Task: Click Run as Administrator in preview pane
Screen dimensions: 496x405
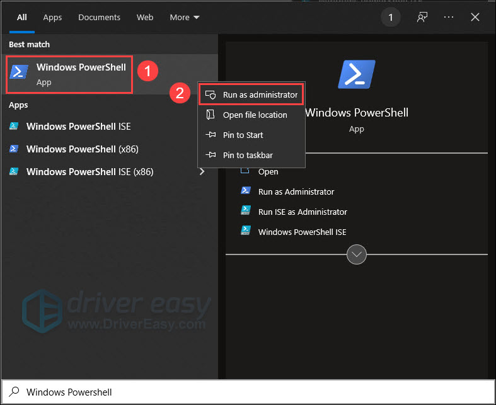Action: [296, 192]
